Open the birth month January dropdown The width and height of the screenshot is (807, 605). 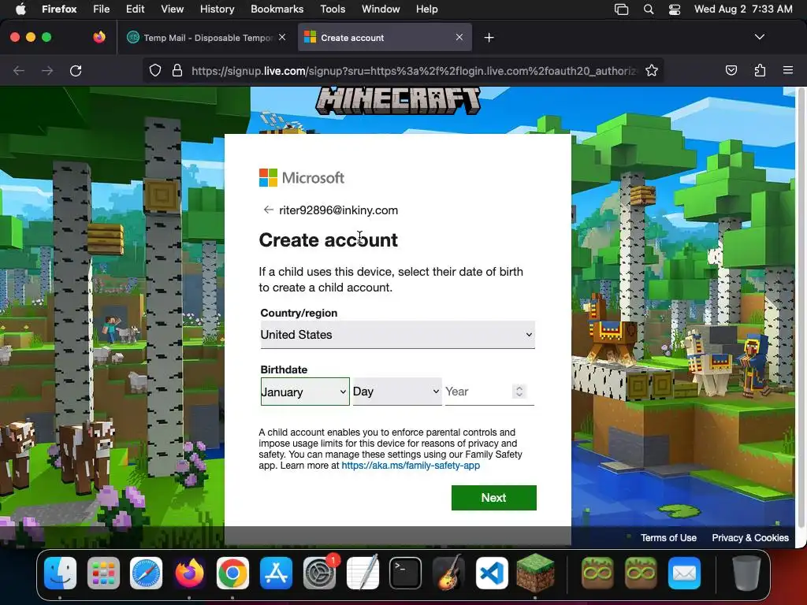pyautogui.click(x=305, y=392)
